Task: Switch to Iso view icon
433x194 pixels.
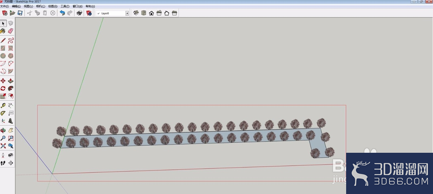Action: (136, 13)
